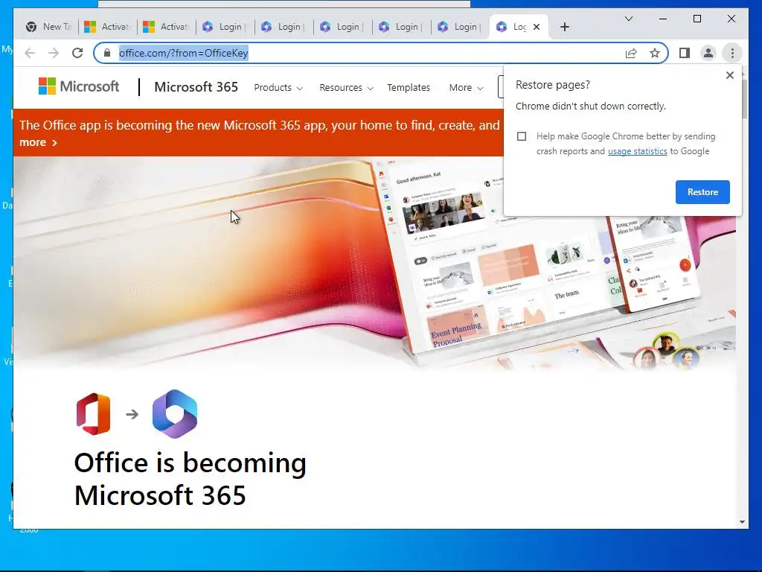Screen dimensions: 762x572
Task: Switch to the second Activate tab
Action: (167, 27)
